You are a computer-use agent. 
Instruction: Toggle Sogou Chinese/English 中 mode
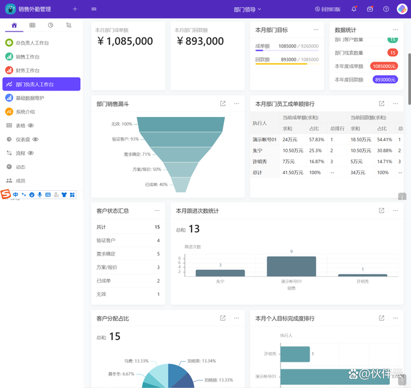coord(15,195)
